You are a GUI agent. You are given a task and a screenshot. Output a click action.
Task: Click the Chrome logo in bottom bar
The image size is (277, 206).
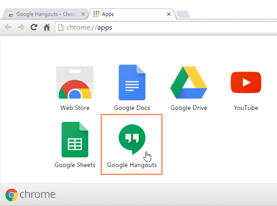point(12,195)
